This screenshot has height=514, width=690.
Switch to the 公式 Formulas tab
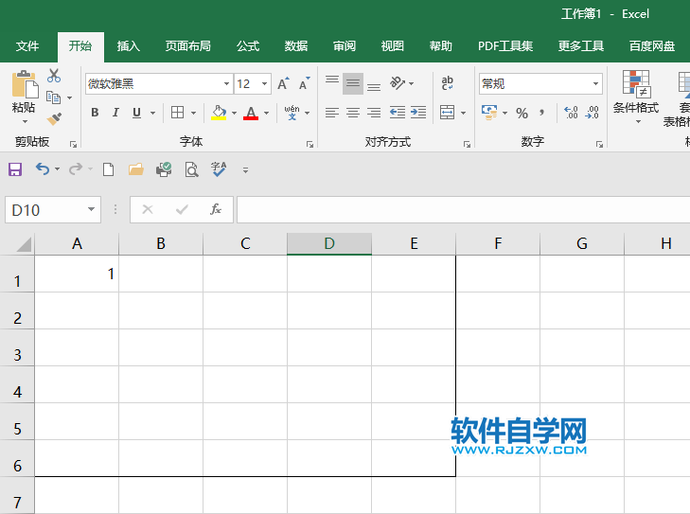click(248, 45)
